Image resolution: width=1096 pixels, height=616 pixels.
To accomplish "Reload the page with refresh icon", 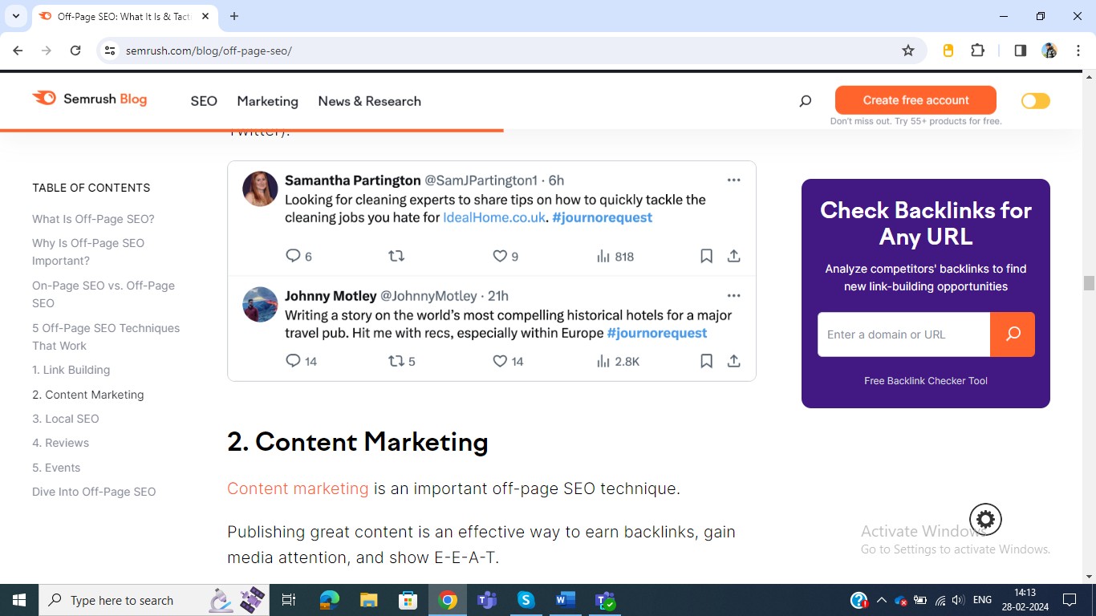I will click(75, 51).
